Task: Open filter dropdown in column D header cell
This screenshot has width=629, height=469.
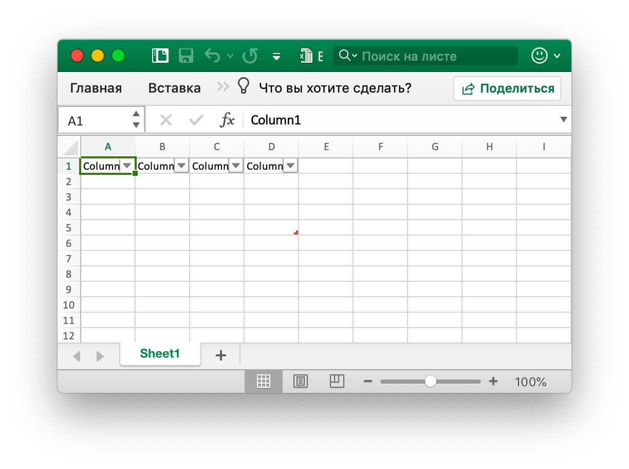Action: click(x=290, y=166)
